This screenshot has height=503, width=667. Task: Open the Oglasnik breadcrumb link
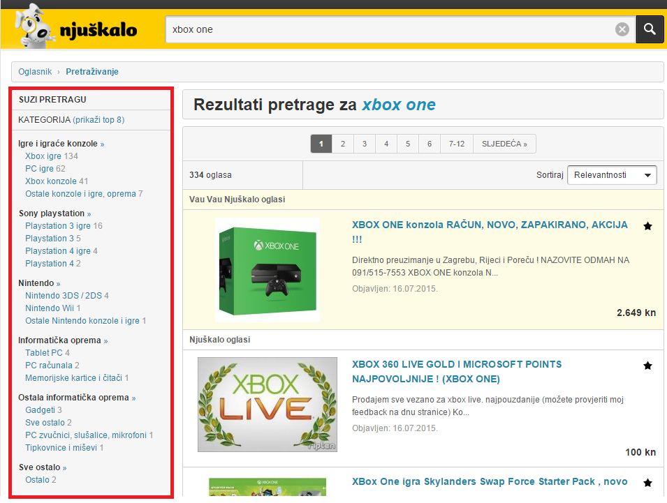pyautogui.click(x=35, y=72)
